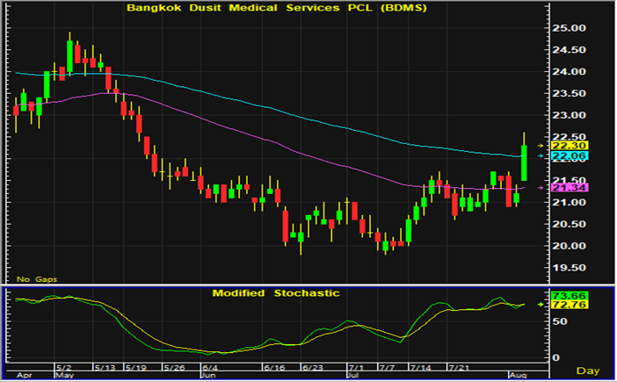The width and height of the screenshot is (617, 382).
Task: Click the Modified Stochastic indicator title
Action: click(275, 292)
